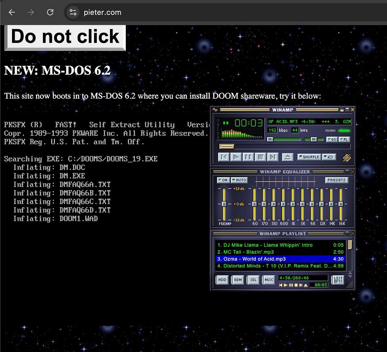
Task: Click the 310 Hz equalizer band slider
Action: 274,204
